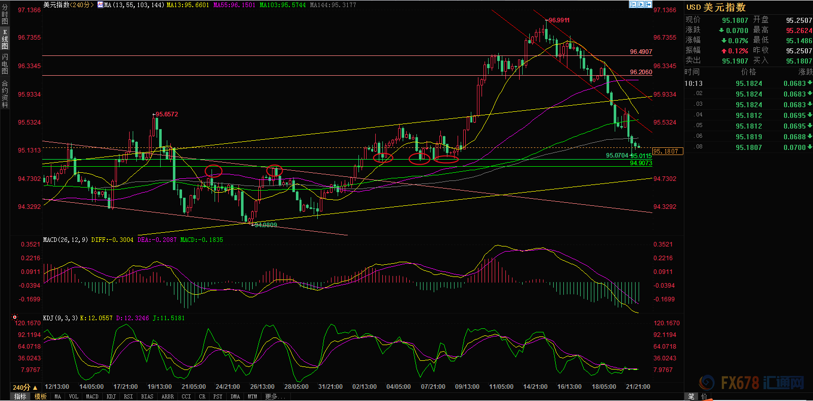Click the :08 tick row at 95.1807
813x401 pixels.
[748, 147]
